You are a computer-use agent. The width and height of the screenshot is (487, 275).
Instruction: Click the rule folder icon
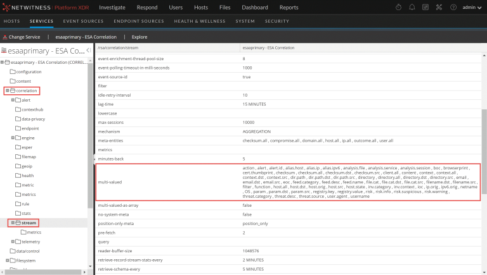[18, 204]
